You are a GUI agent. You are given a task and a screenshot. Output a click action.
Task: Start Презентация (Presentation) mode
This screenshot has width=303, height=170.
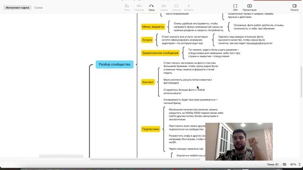pos(250,8)
